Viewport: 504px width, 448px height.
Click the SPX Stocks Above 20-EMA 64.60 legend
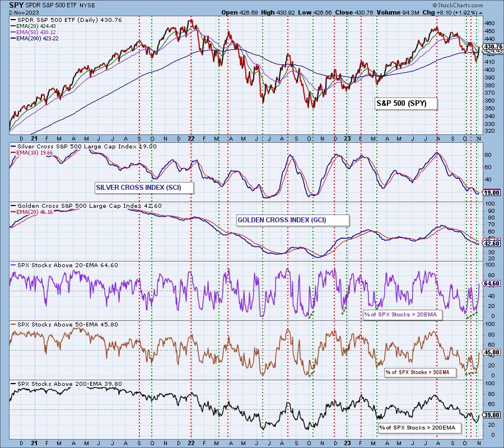pos(64,265)
